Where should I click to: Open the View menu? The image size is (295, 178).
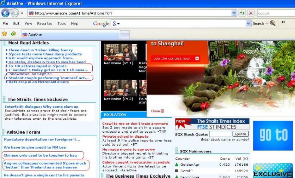(x=28, y=24)
